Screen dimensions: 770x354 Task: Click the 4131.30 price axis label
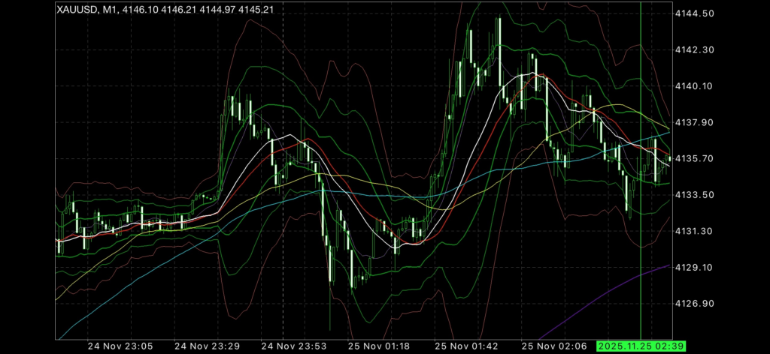[695, 231]
